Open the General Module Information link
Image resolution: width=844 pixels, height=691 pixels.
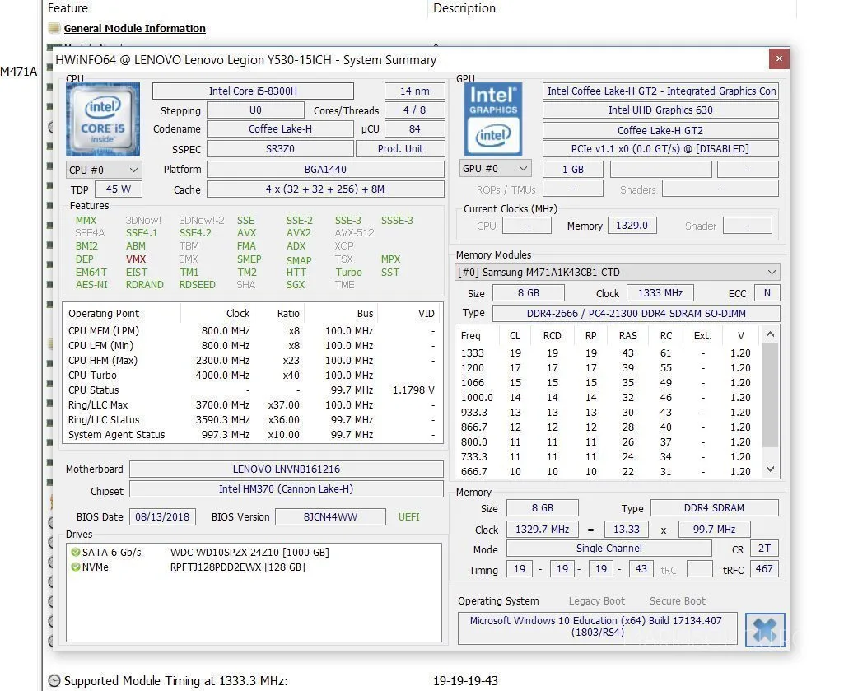pyautogui.click(x=134, y=28)
